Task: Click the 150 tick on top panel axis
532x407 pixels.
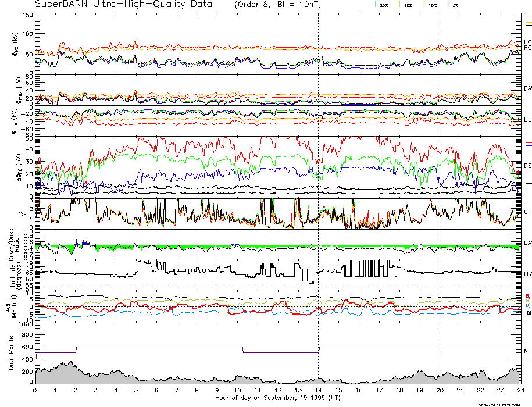Action: tap(27, 15)
